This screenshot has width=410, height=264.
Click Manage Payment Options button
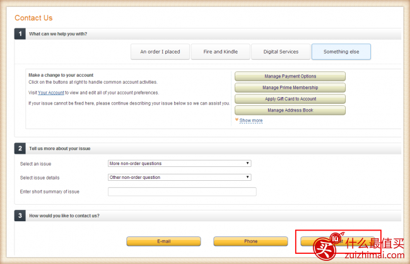(x=290, y=76)
